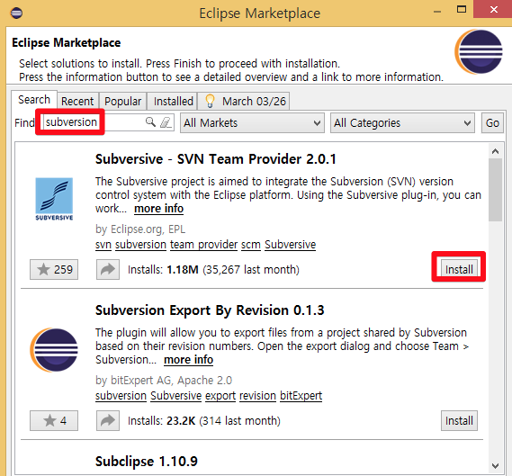Click the team provider tag link
Screen dimensions: 512x476
(203, 245)
